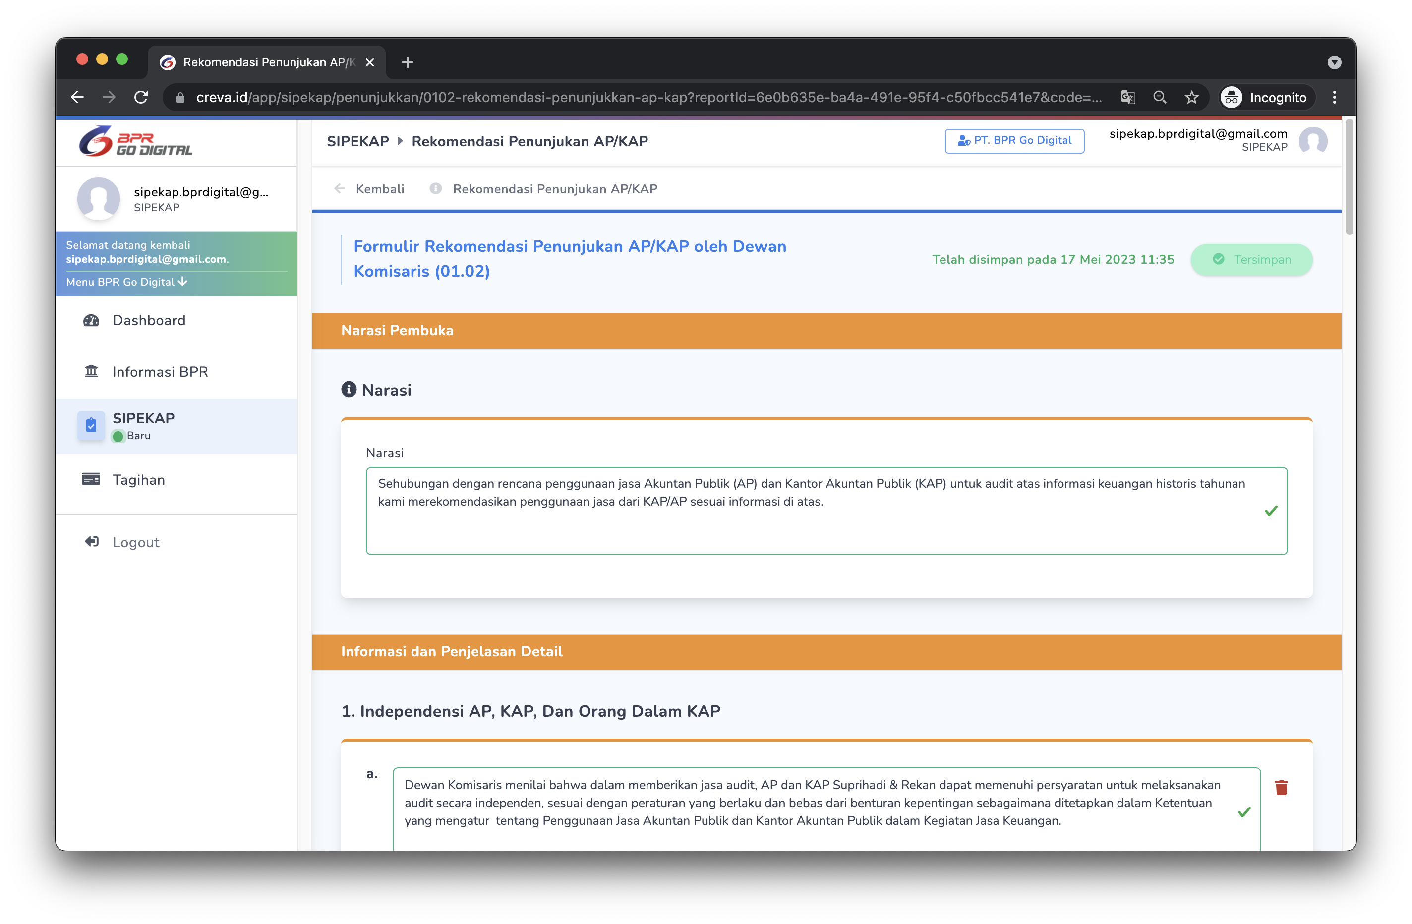Click the BPR Go Digital logo
Screen dimensions: 1412x924
click(135, 141)
